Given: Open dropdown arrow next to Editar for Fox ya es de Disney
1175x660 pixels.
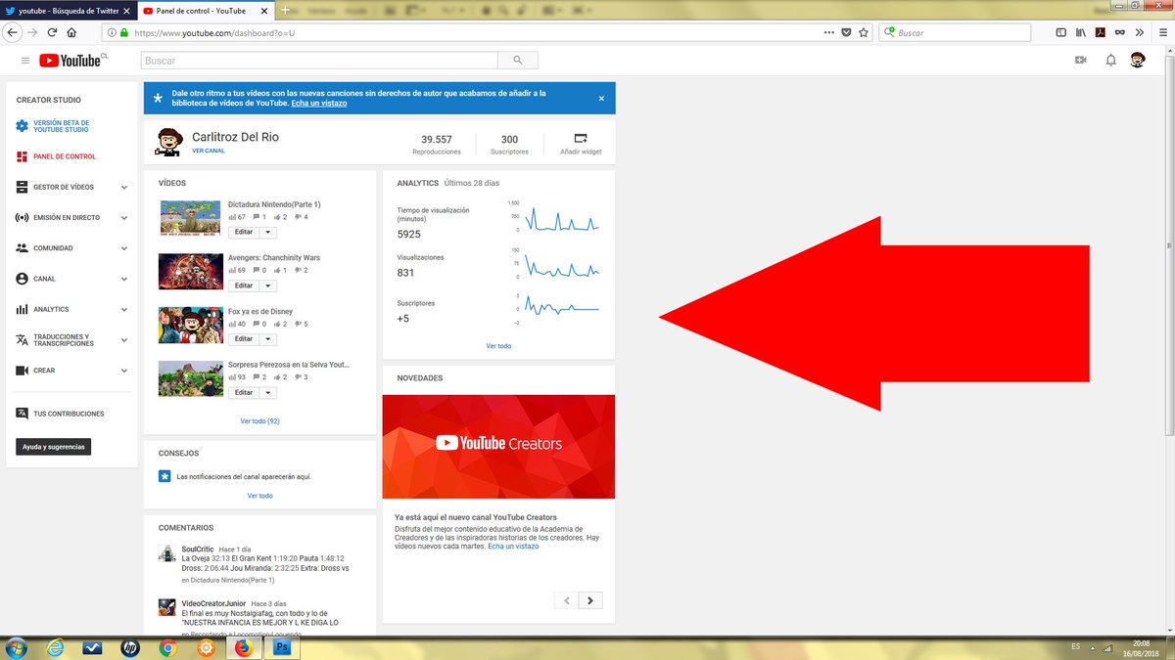Looking at the screenshot, I should pos(268,339).
